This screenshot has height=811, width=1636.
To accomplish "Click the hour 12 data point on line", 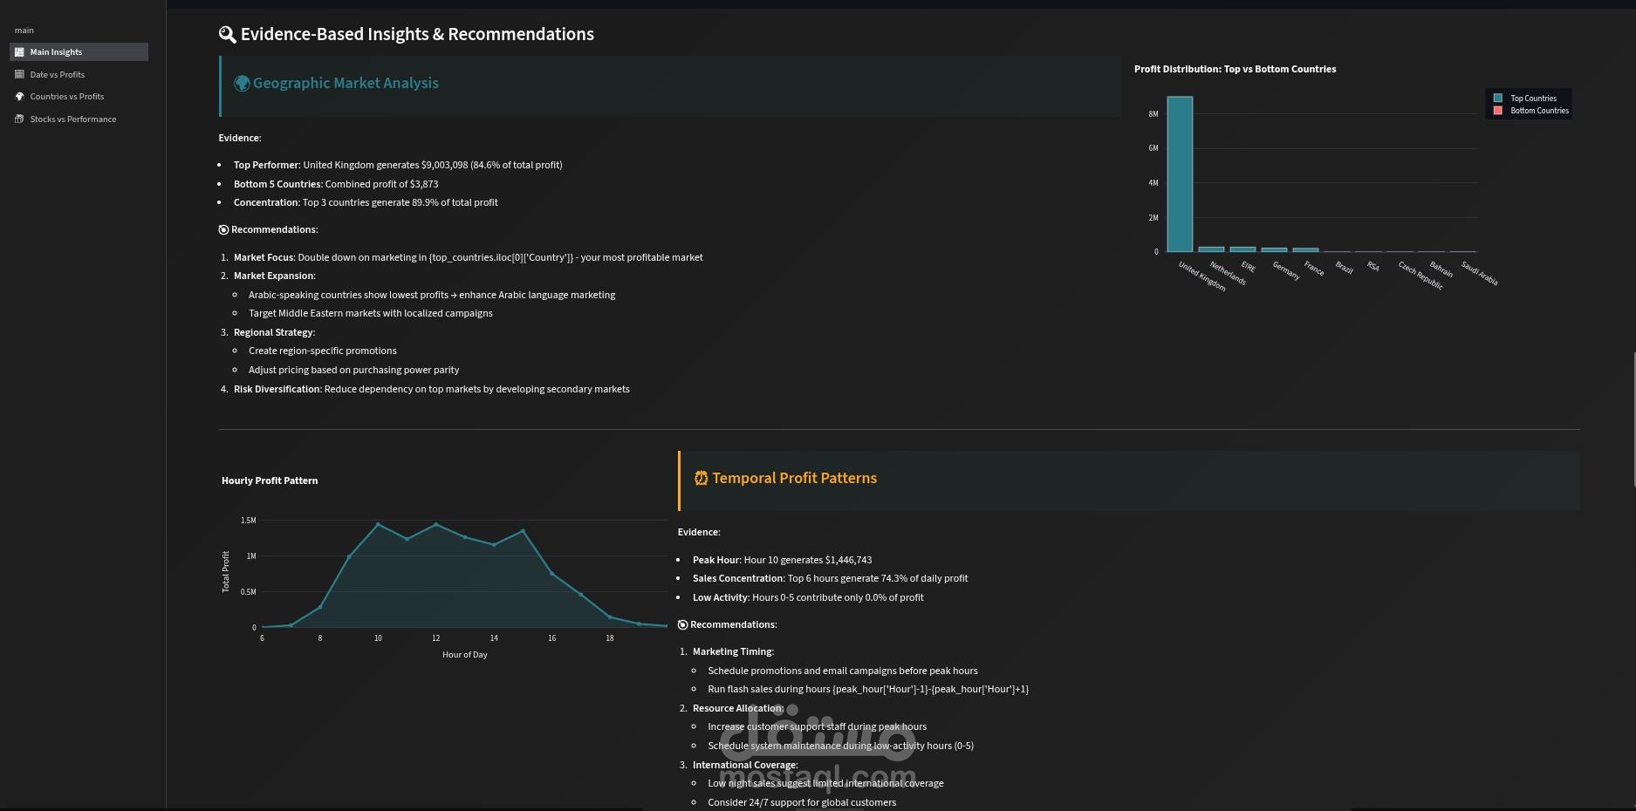I will [x=436, y=524].
